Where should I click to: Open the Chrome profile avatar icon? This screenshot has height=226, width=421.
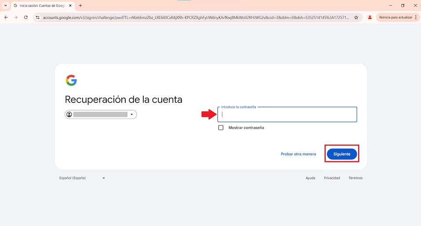tap(370, 18)
